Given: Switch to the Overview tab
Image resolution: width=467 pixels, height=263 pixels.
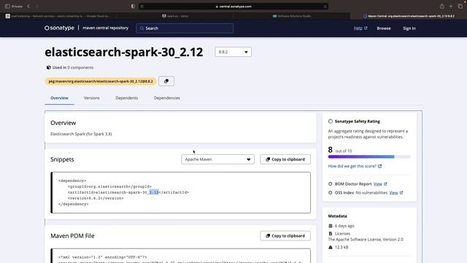Looking at the screenshot, I should click(x=59, y=98).
